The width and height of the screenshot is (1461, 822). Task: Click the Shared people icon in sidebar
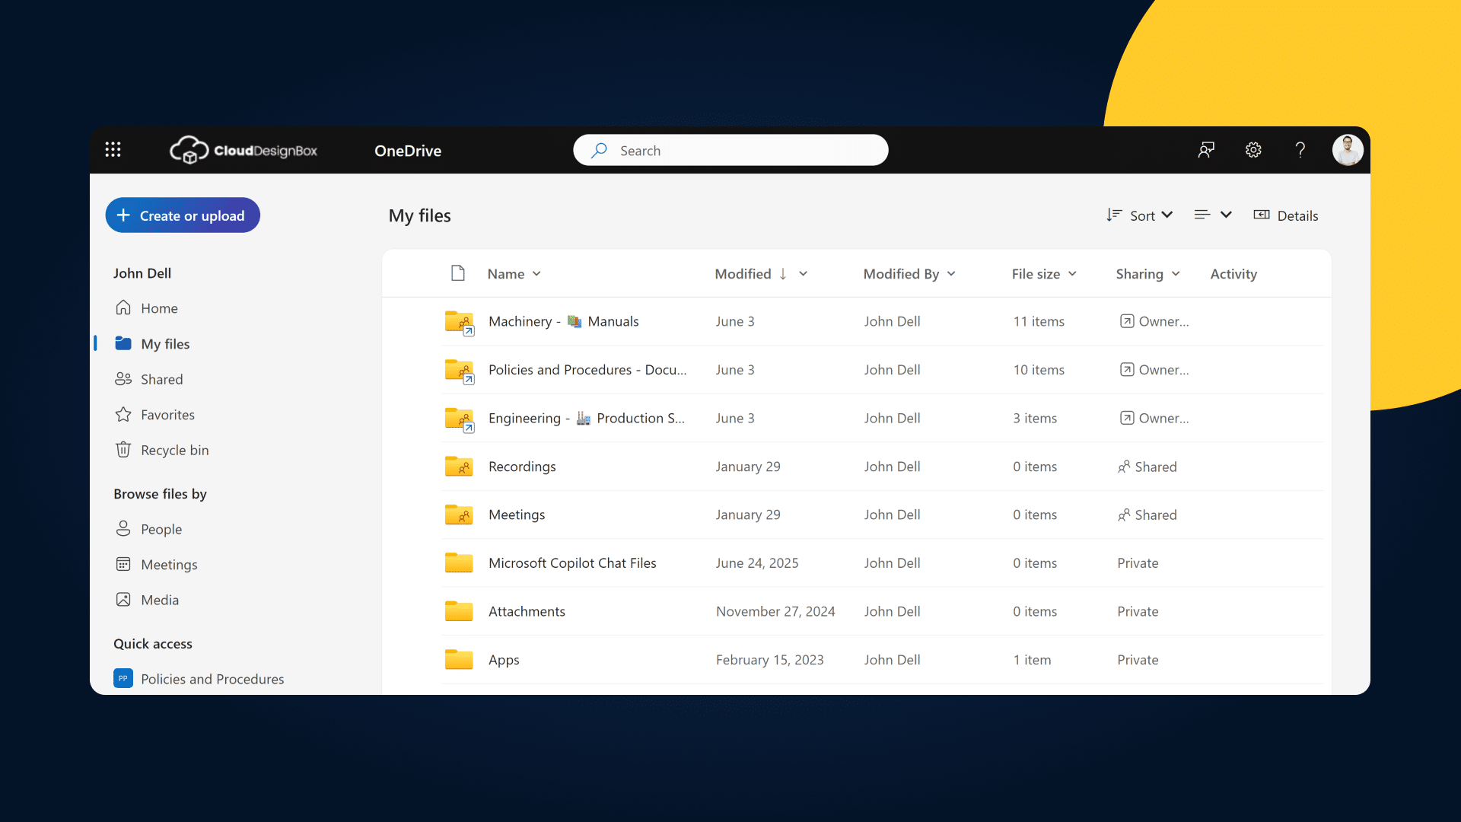coord(123,378)
